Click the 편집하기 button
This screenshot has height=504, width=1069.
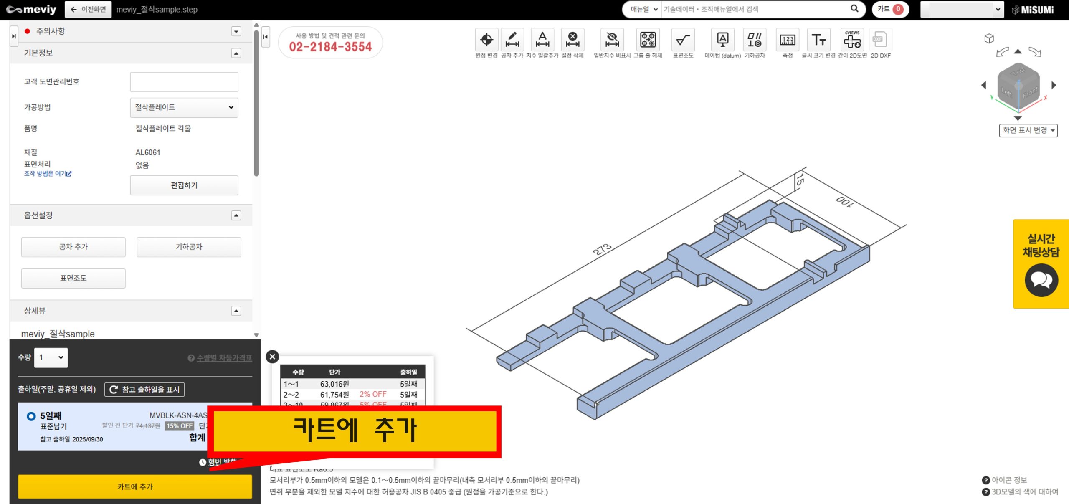184,185
